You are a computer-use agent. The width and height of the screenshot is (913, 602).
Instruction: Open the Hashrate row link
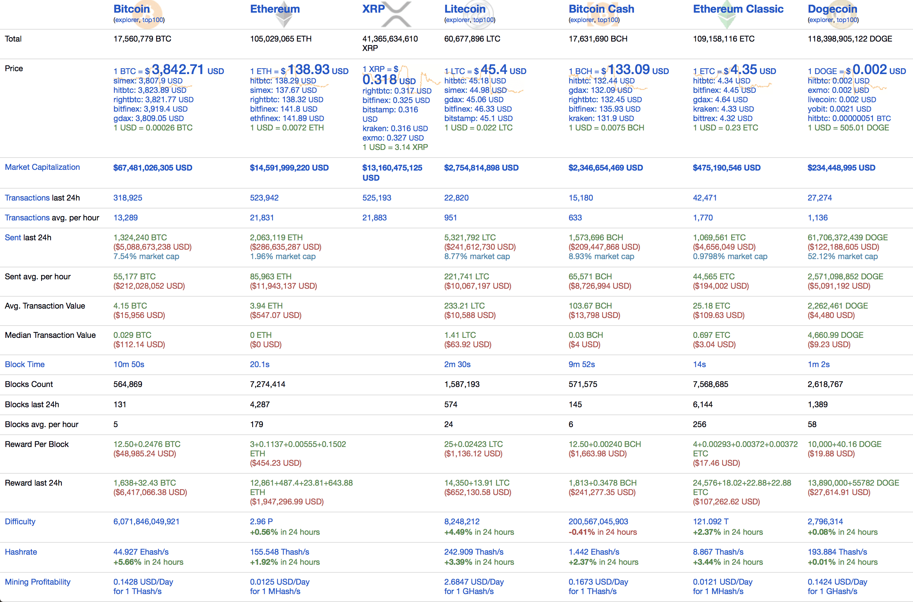(x=21, y=552)
